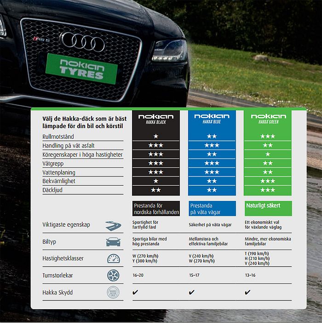Click the Nokian Hakka Blue logo header
Screen dimensions: 322x323
(212, 119)
